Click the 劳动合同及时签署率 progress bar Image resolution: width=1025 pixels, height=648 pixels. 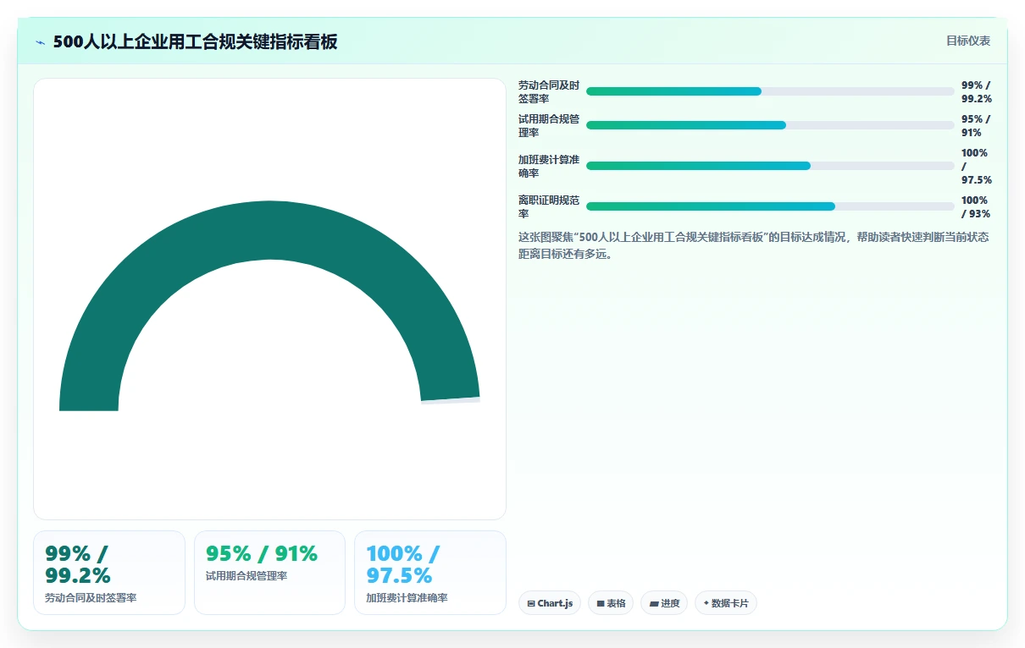click(x=770, y=91)
